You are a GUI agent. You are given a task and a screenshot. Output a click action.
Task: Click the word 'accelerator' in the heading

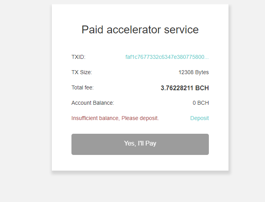click(133, 30)
